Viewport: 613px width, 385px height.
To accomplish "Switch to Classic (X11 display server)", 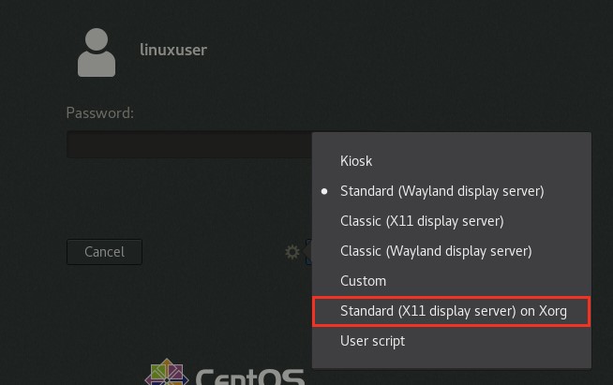I will tap(422, 221).
